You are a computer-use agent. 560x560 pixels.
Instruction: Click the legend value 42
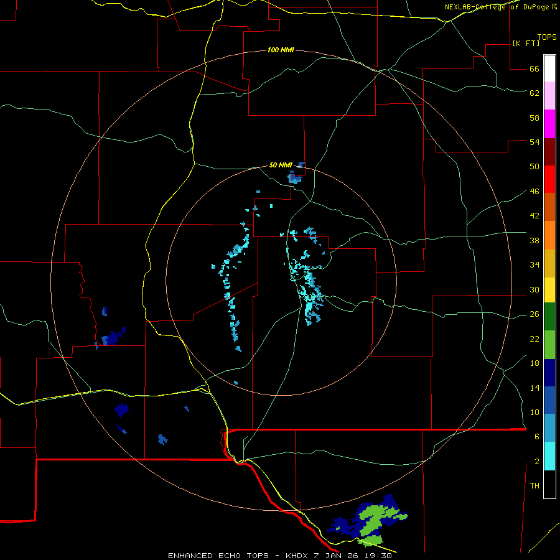534,216
